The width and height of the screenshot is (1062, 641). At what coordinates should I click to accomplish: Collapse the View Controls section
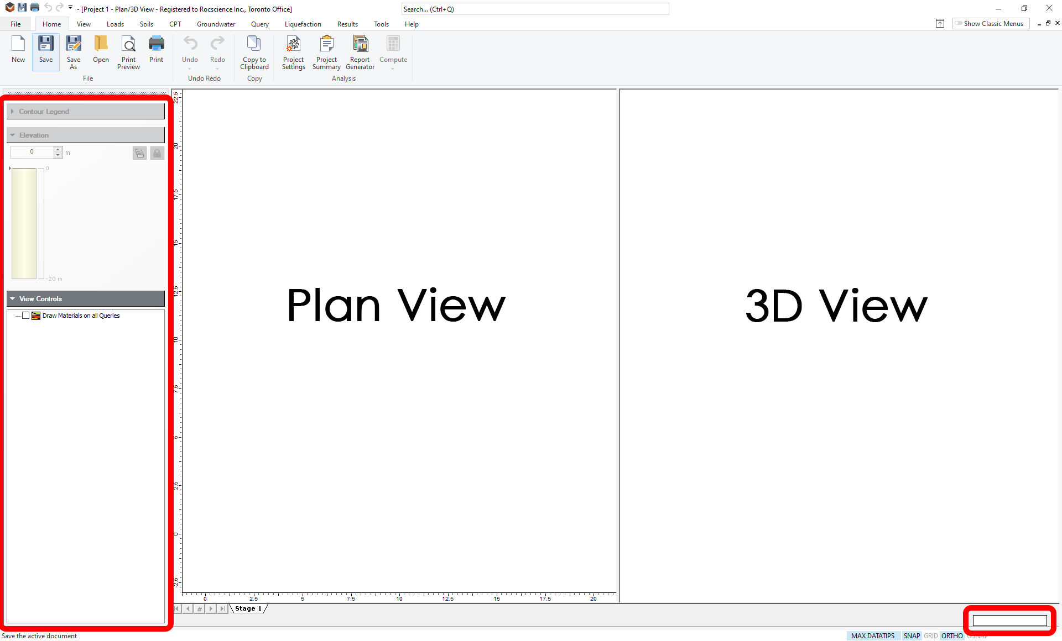click(x=12, y=298)
